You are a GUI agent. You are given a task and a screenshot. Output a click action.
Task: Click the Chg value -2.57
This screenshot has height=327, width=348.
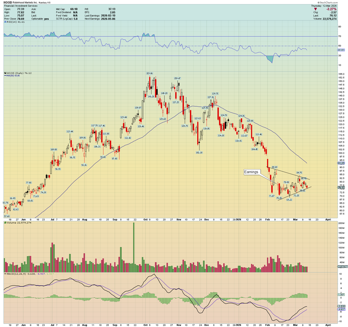[333, 12]
